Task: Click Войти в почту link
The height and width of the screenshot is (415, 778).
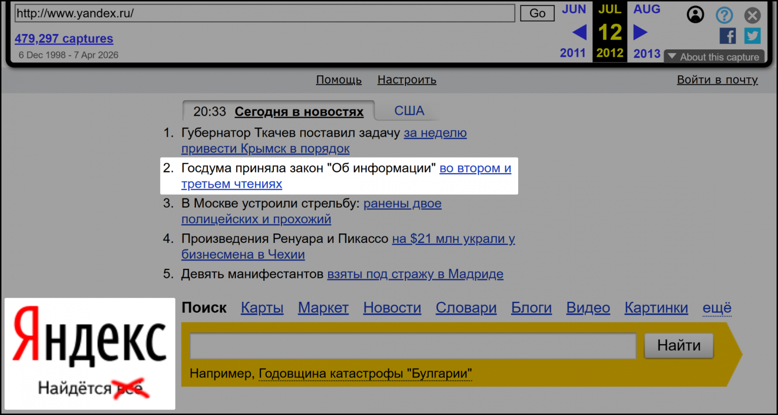Action: point(717,80)
